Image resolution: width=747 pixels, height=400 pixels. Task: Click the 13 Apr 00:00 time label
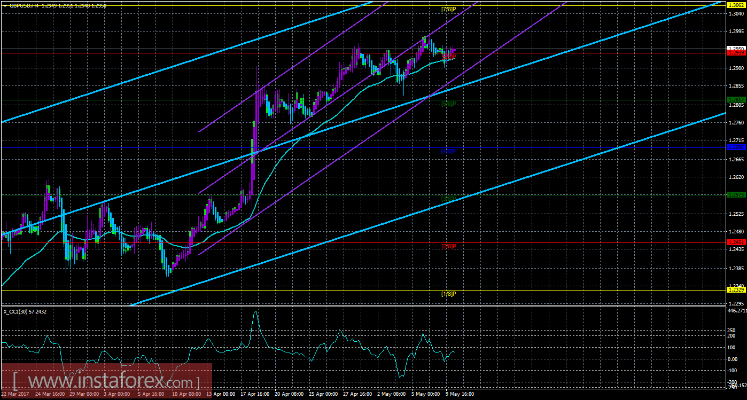click(222, 394)
